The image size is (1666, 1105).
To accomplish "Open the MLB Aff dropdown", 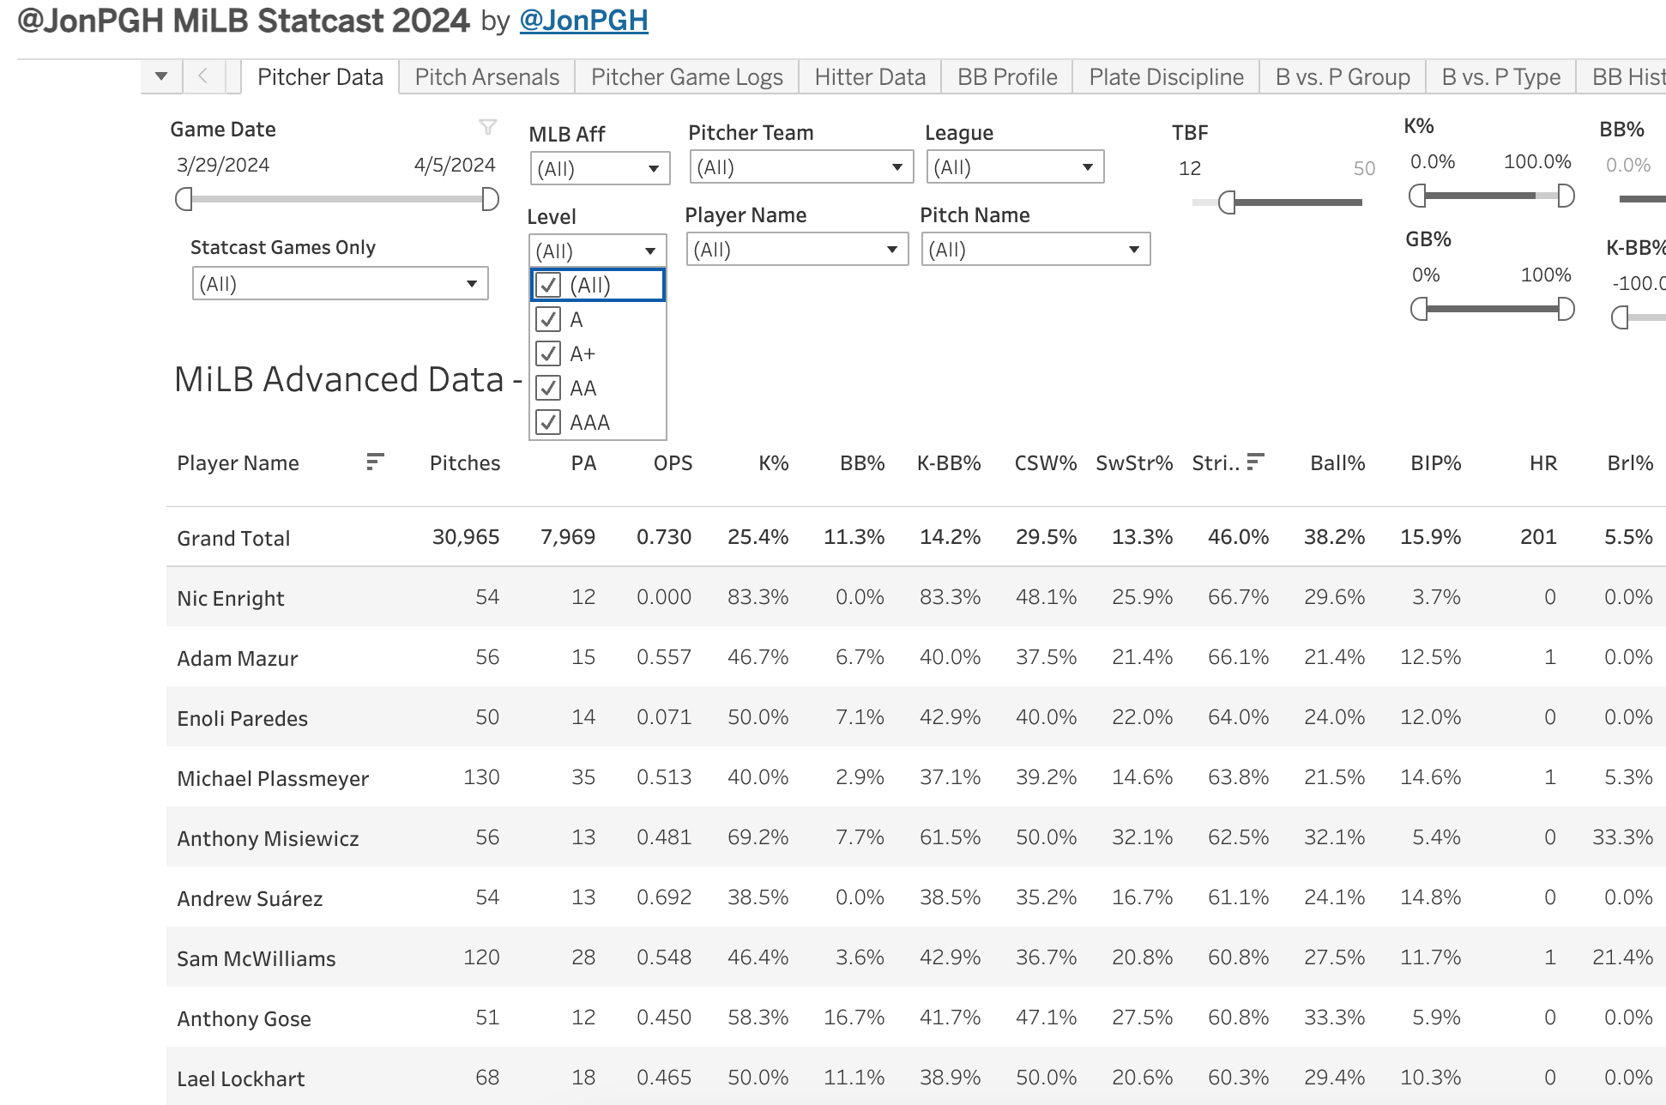I will point(600,168).
